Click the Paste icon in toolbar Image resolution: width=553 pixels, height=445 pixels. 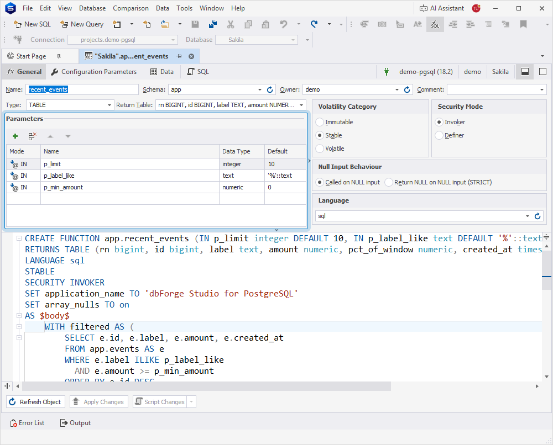[x=265, y=24]
